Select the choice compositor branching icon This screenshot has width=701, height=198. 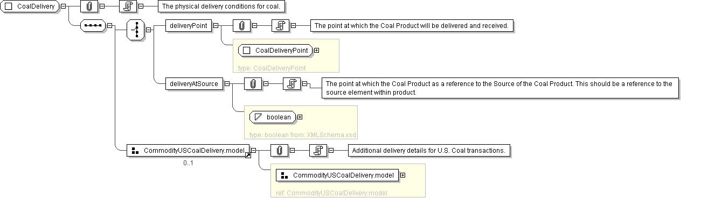tap(136, 30)
